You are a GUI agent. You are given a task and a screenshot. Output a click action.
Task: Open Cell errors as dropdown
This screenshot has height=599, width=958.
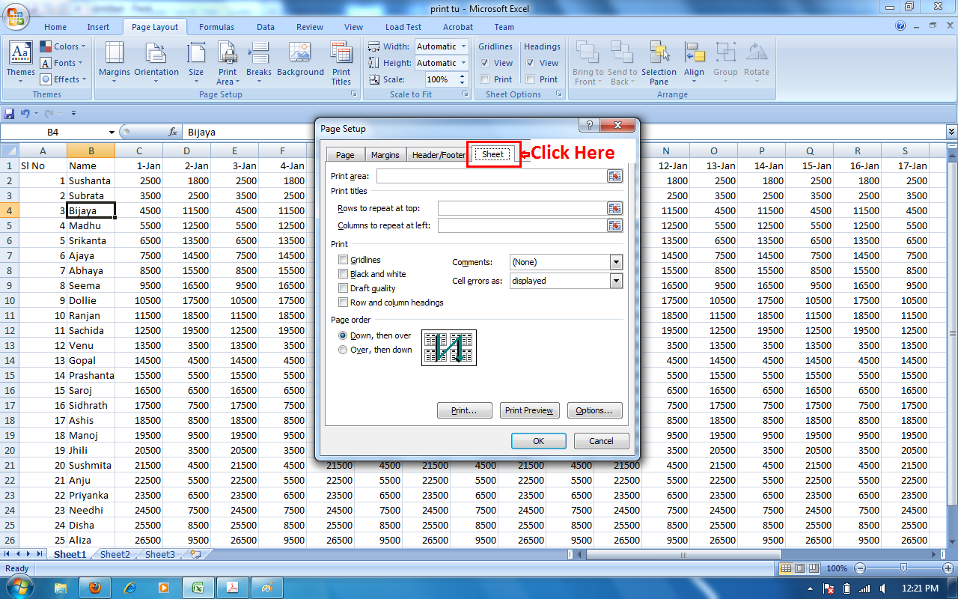click(616, 281)
